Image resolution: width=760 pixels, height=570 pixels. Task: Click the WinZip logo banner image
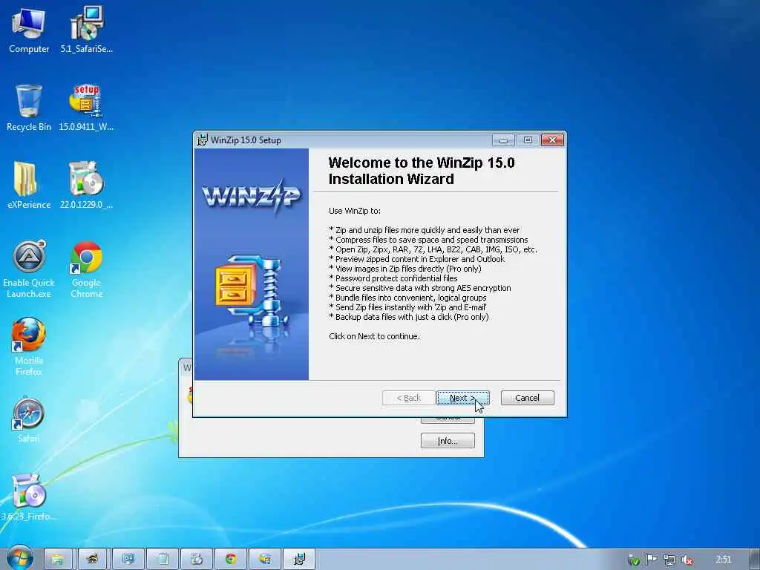pyautogui.click(x=251, y=197)
